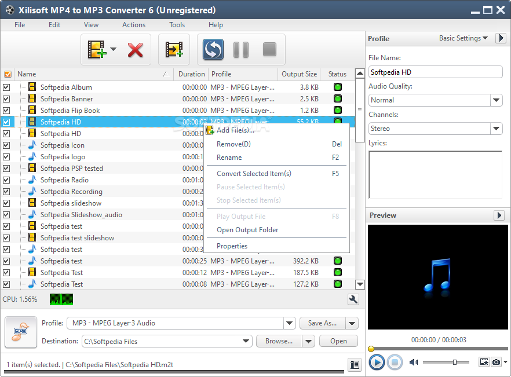This screenshot has width=511, height=377.
Task: Click the preview seek slider knob
Action: click(x=371, y=349)
